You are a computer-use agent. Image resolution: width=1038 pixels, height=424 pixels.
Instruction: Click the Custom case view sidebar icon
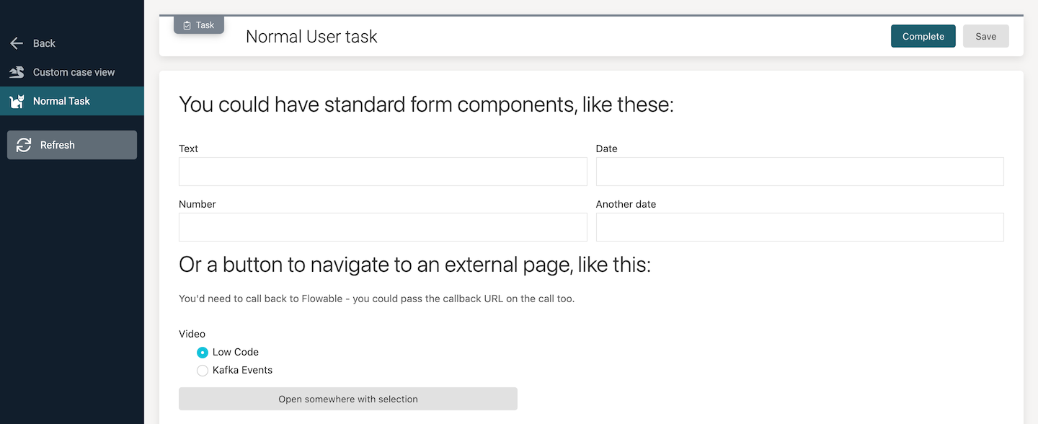[x=17, y=72]
